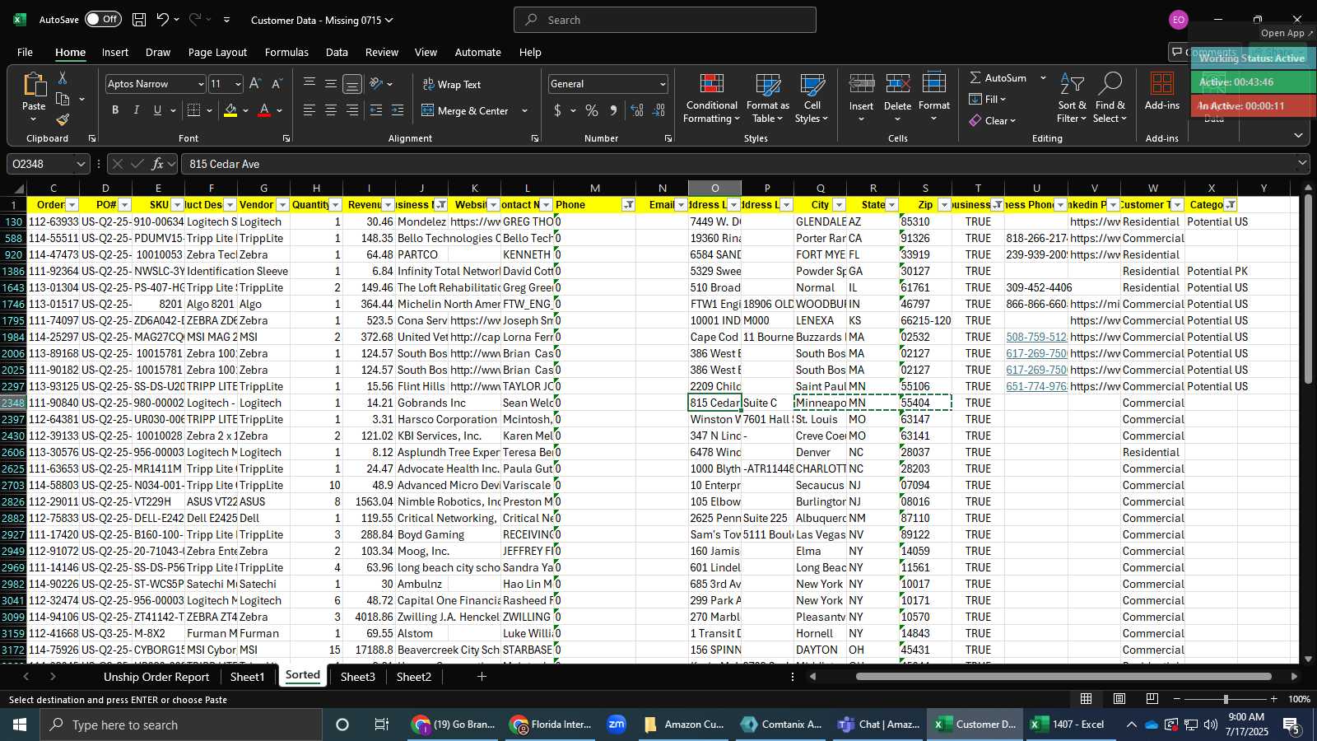Open the Unship Order Report sheet tab

click(x=156, y=677)
